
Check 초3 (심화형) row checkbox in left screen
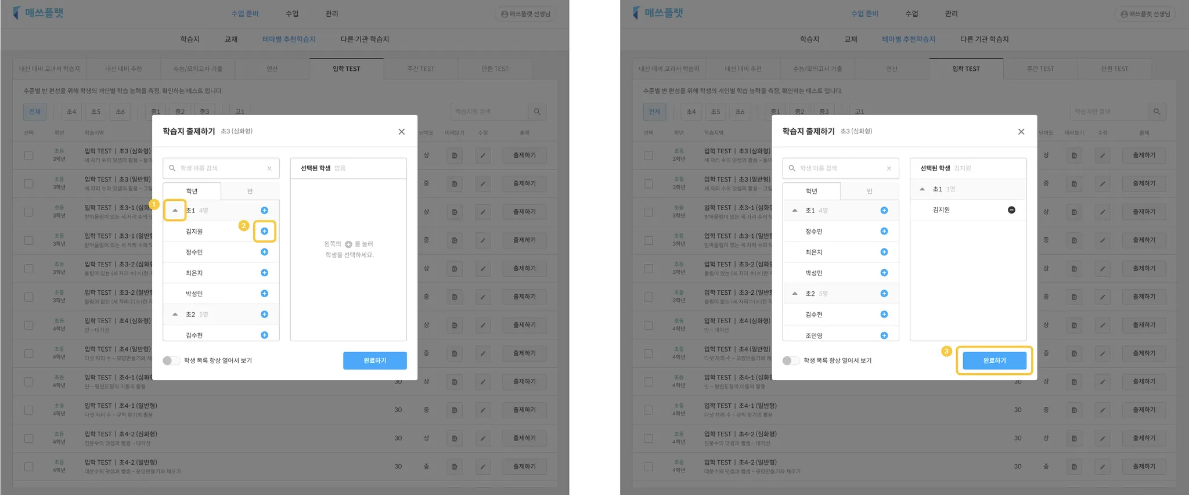[28, 155]
